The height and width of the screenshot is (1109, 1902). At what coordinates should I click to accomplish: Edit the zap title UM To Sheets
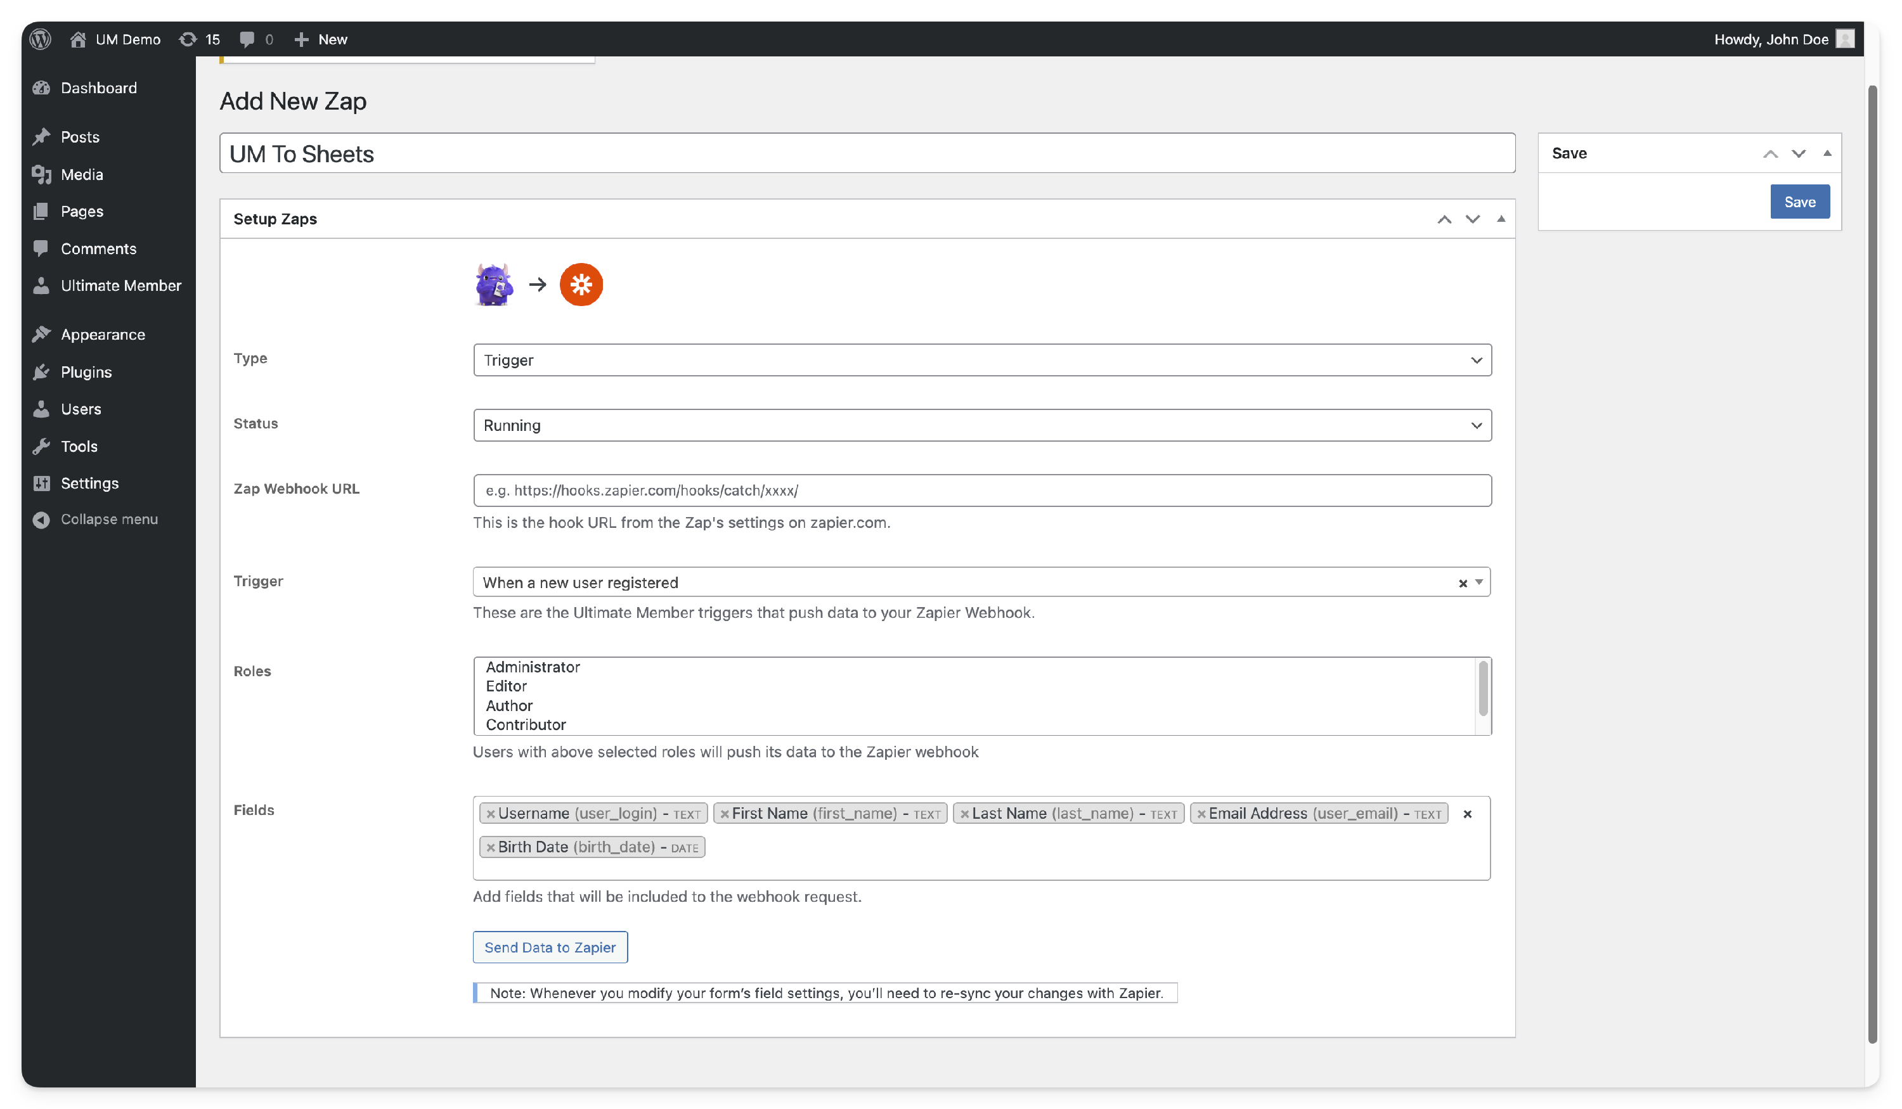click(x=867, y=153)
